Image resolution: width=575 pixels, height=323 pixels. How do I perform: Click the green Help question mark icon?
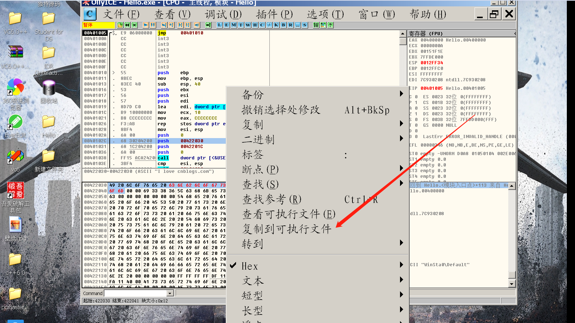[330, 25]
